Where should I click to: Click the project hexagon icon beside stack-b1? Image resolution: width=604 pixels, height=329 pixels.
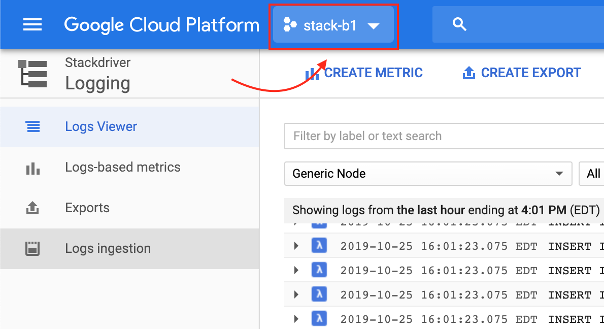point(290,25)
